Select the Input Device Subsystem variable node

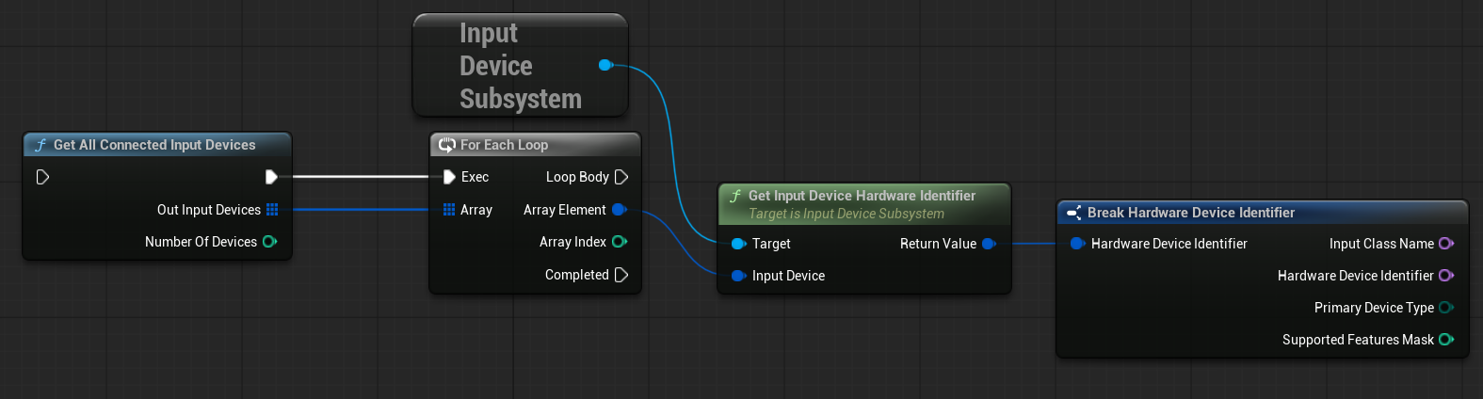click(x=520, y=66)
